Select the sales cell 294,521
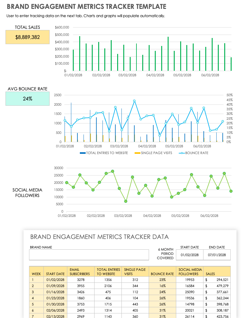The height and width of the screenshot is (318, 242). [x=217, y=280]
